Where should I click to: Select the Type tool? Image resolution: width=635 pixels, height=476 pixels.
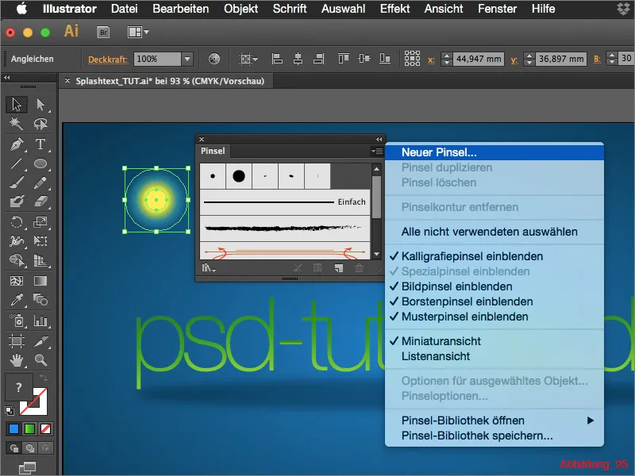40,144
